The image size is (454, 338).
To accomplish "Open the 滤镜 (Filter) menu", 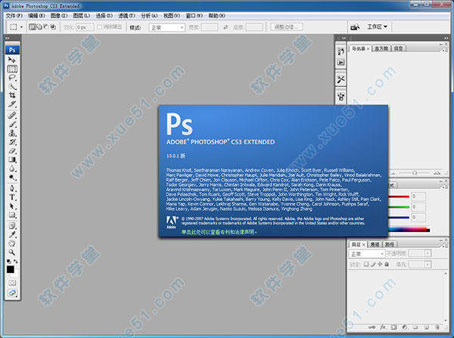I will click(126, 16).
